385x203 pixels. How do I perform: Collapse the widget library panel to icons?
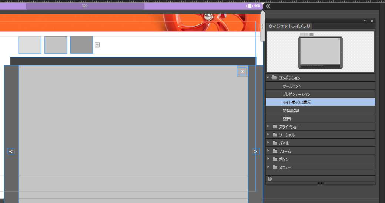365,21
